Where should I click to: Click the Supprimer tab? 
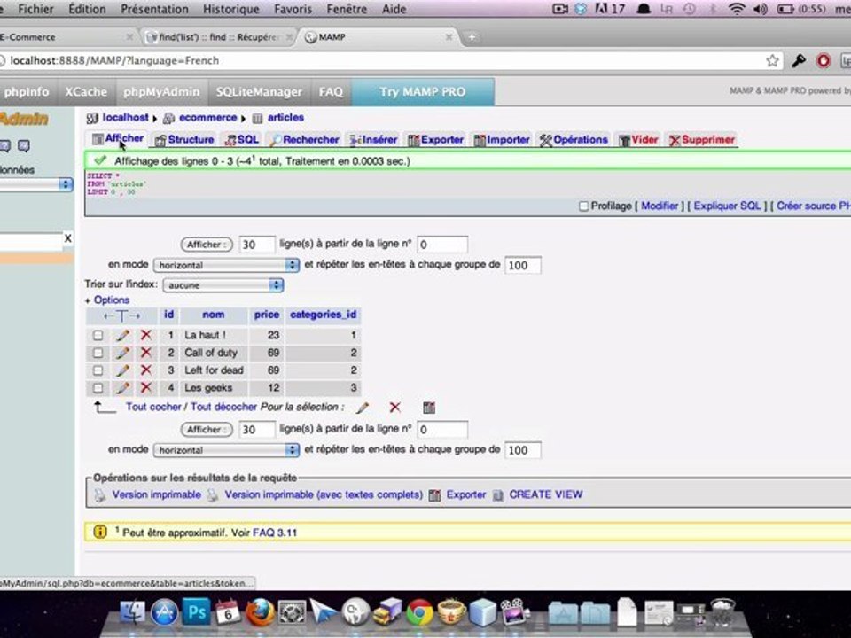(702, 140)
